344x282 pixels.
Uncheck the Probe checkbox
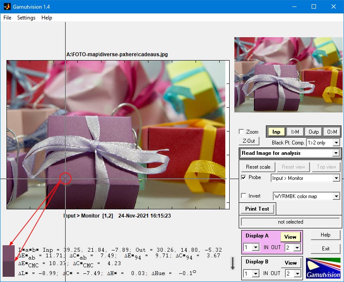click(x=243, y=178)
